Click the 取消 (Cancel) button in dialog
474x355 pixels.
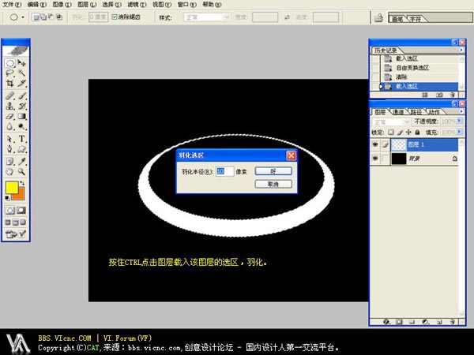click(x=273, y=184)
